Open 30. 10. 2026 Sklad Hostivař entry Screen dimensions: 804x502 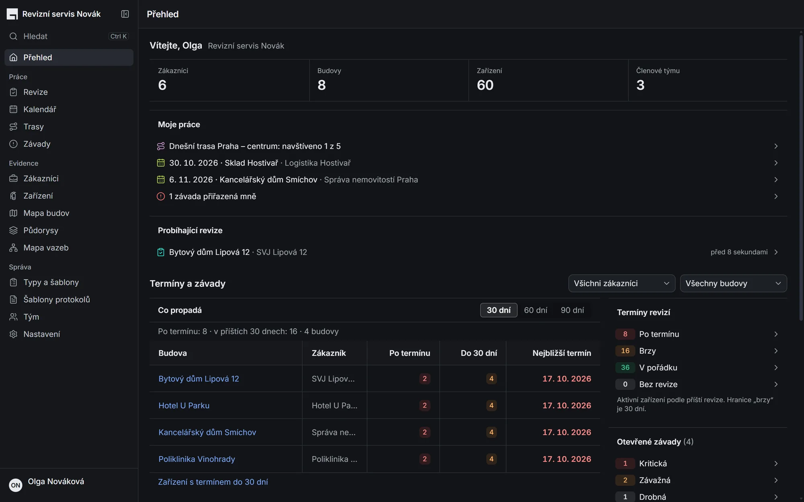tap(468, 163)
